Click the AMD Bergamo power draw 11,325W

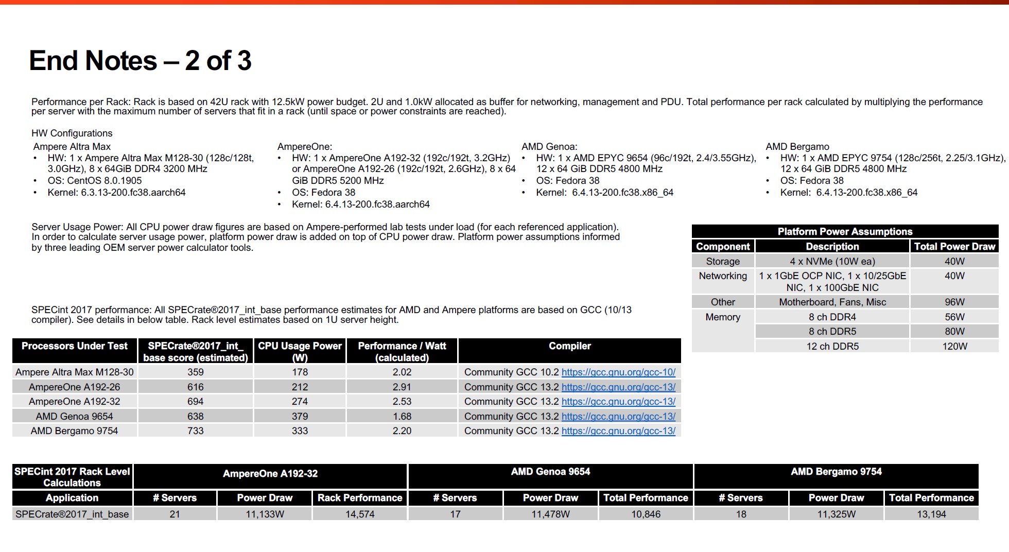[836, 514]
